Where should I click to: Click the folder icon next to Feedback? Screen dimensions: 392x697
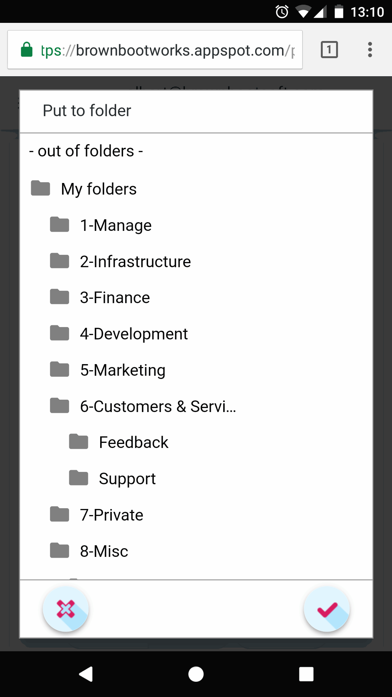click(x=78, y=441)
